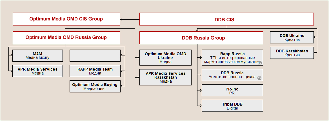Image resolution: width=329 pixels, height=121 pixels.
Task: Click Rapp Russia TTL box
Action: coord(232,58)
